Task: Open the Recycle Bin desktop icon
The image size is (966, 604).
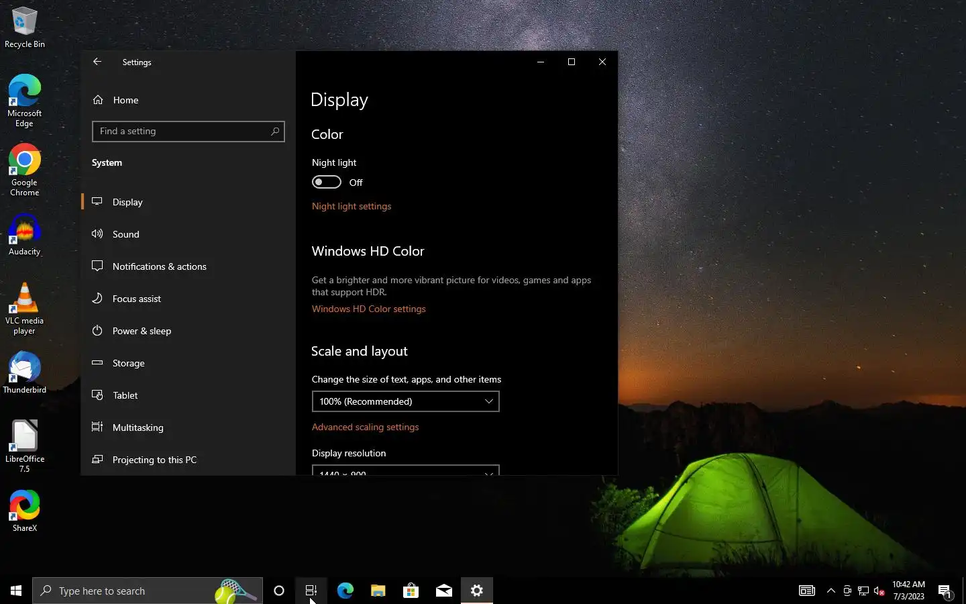Action: pyautogui.click(x=25, y=28)
